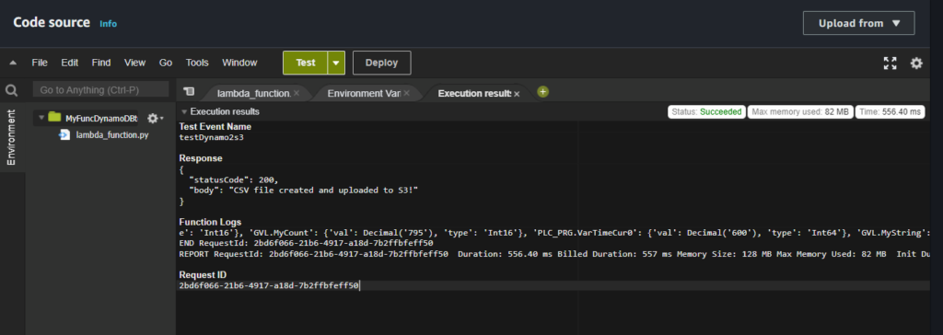This screenshot has height=335, width=943.
Task: Open the environment folder gear menu
Action: pos(155,118)
